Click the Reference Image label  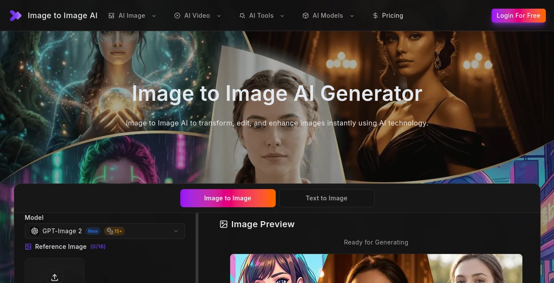point(61,247)
